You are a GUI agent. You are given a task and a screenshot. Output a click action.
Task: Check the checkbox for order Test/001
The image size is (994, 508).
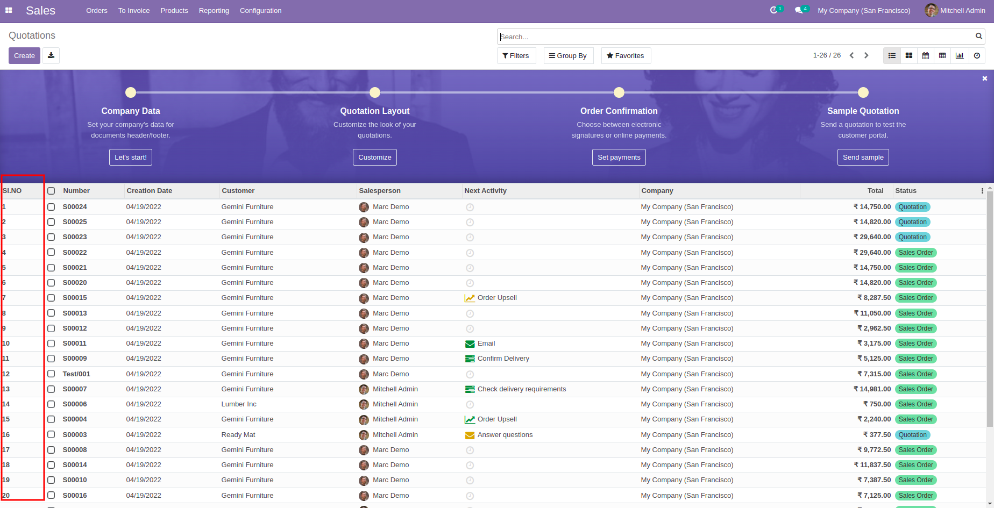tap(51, 374)
